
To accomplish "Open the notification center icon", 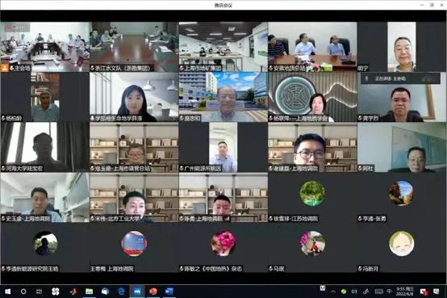I will click(437, 292).
